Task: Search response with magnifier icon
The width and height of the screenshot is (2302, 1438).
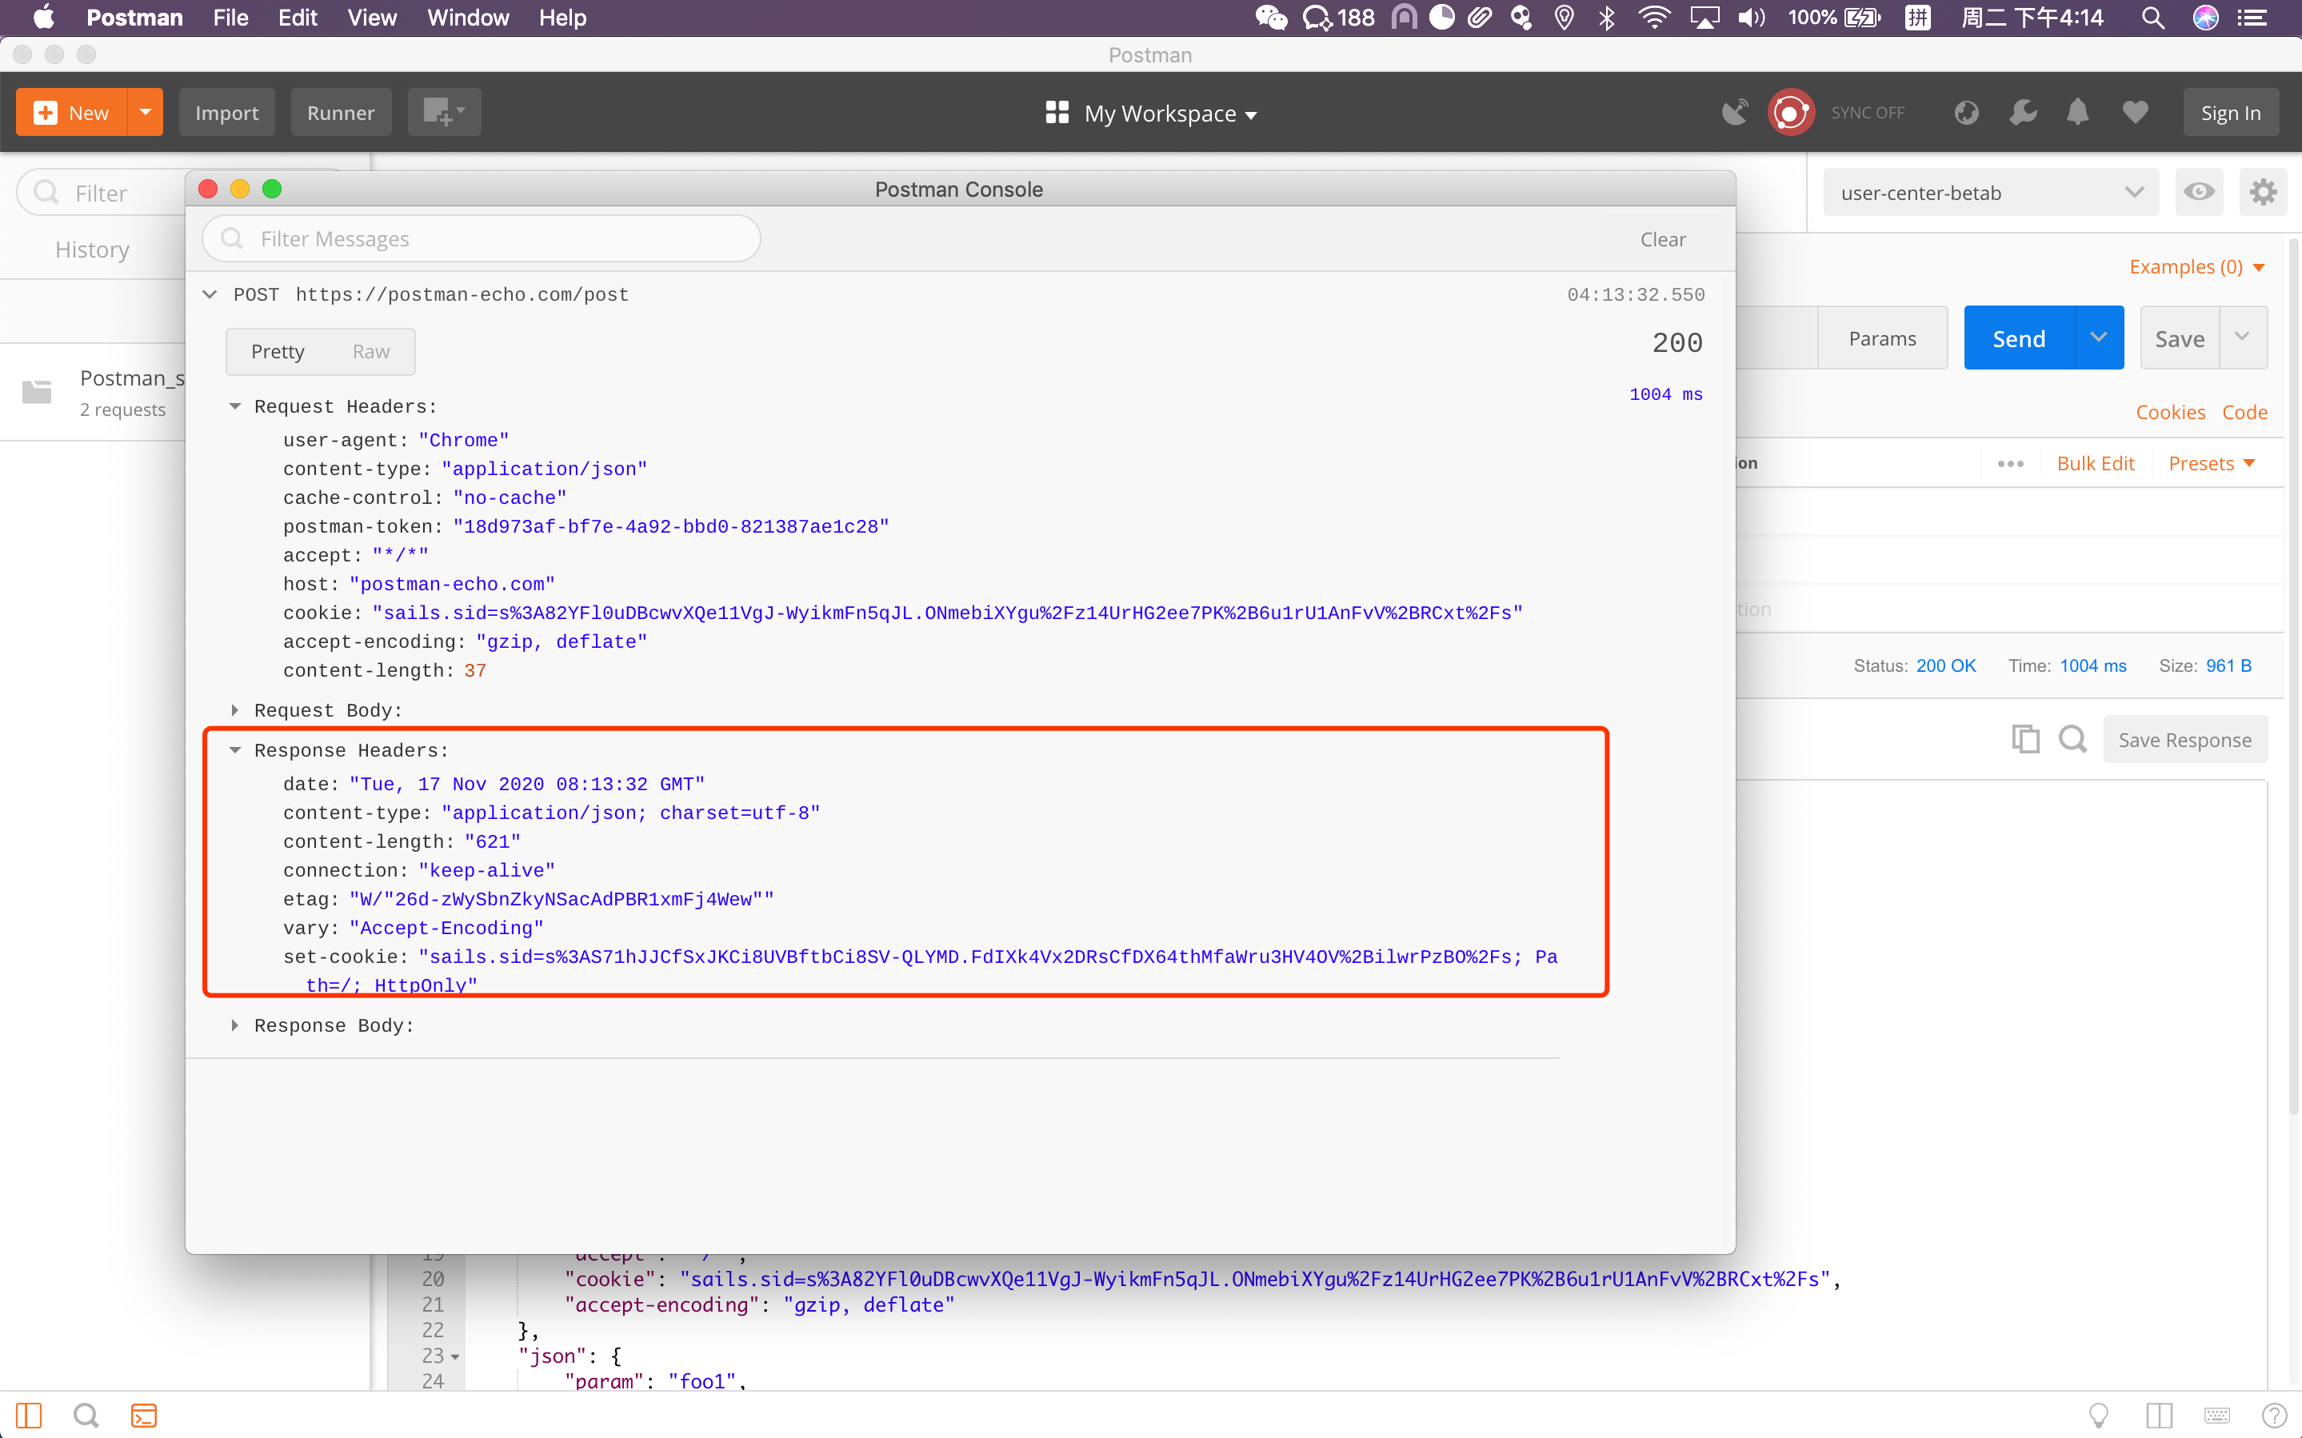Action: tap(2073, 739)
